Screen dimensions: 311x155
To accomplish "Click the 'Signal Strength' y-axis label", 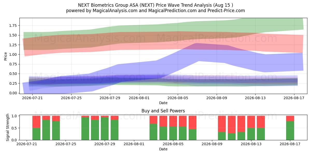I will pos(8,127).
